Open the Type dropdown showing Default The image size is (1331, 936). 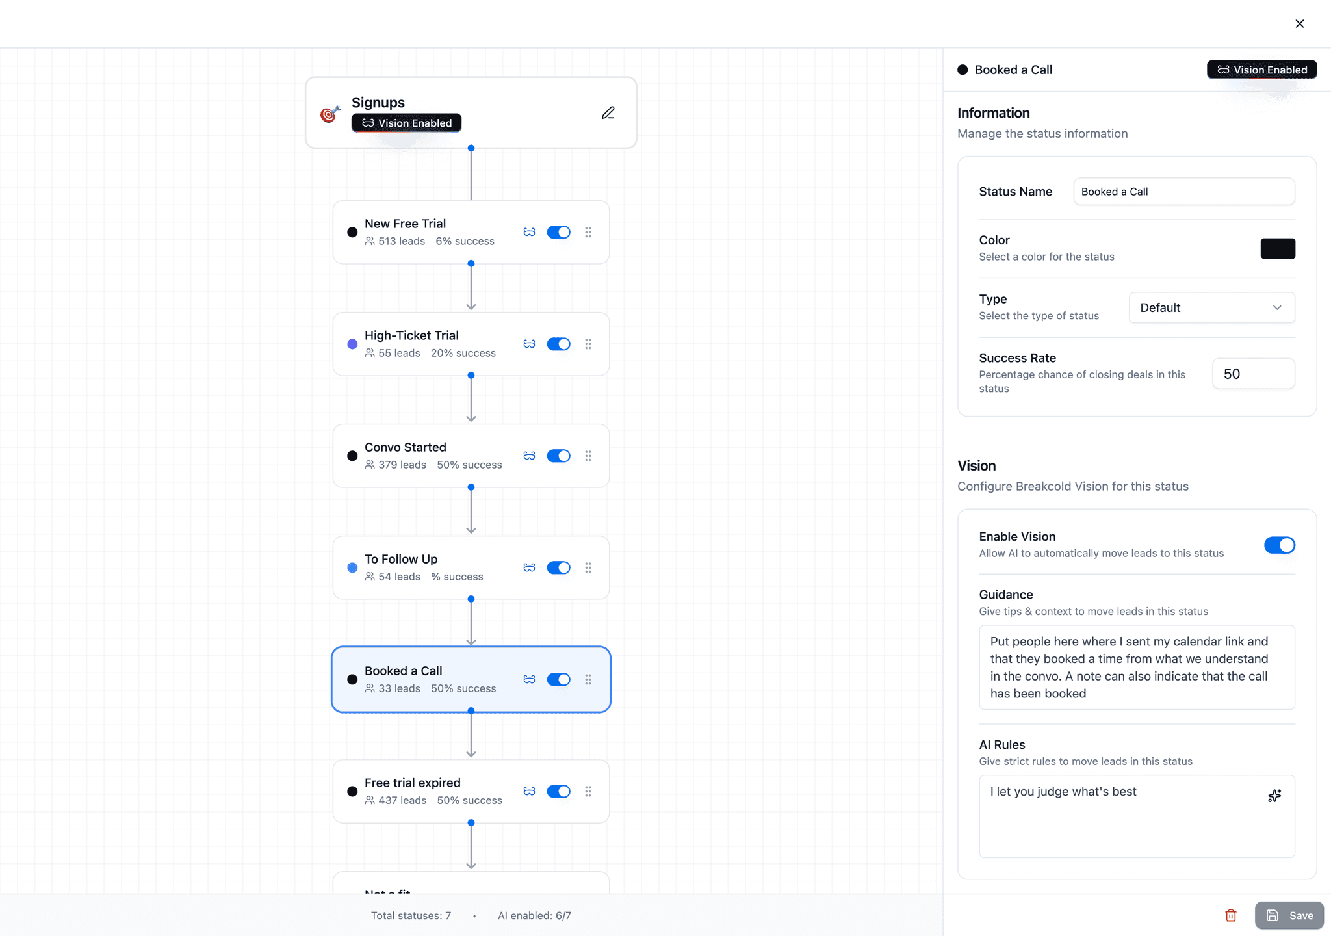click(1211, 307)
